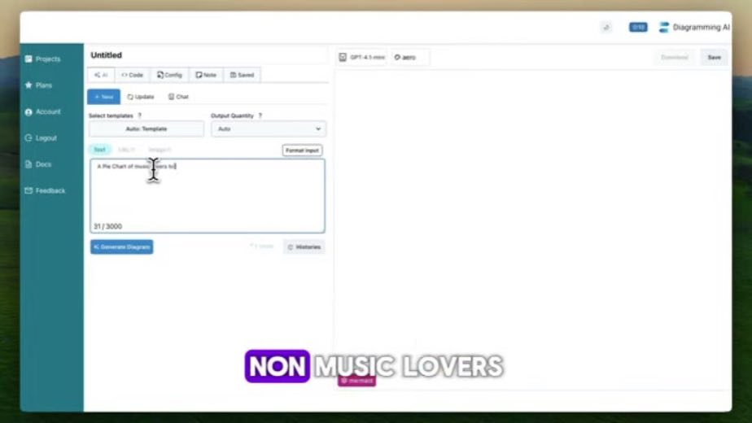Select the second input type pill
752x423 pixels.
[x=127, y=150]
